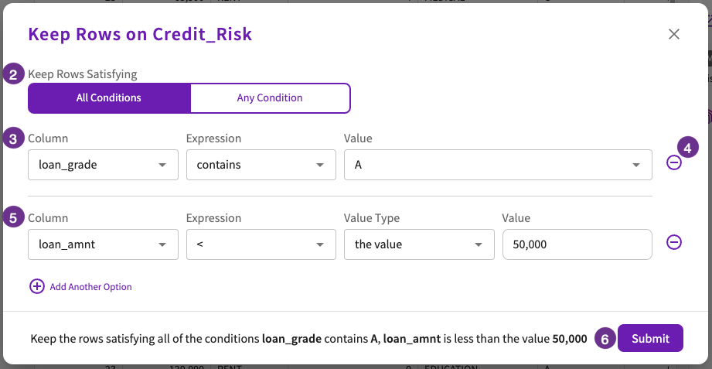
Task: Click the step 3 numbered badge
Action: pyautogui.click(x=13, y=138)
